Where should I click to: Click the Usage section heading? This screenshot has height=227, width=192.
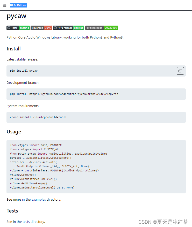(14, 132)
